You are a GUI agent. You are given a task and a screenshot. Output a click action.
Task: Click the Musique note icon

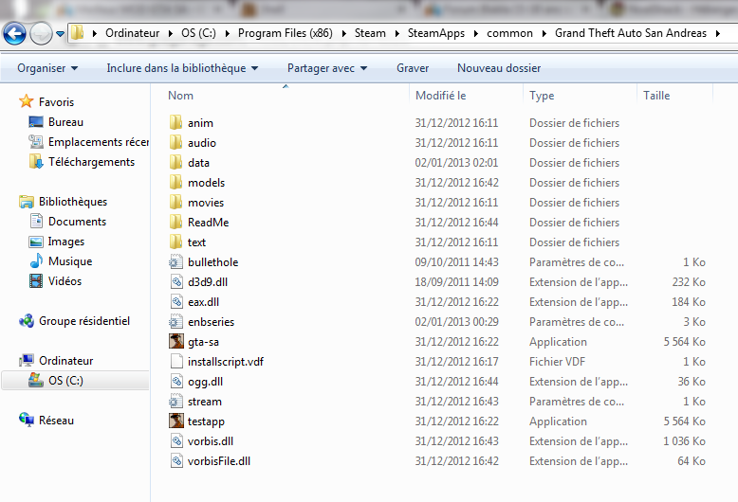point(36,260)
